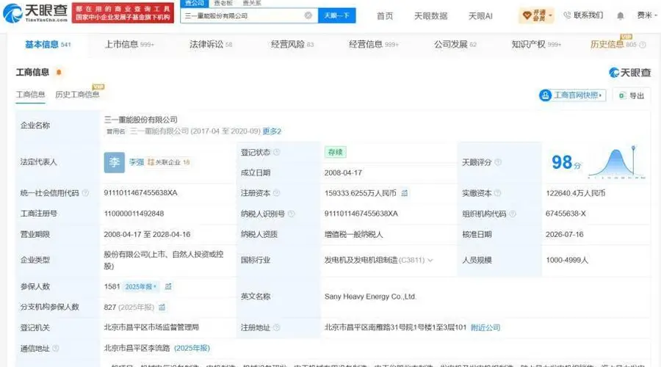Switch to the 经营信息 tab
This screenshot has width=661, height=367.
374,44
